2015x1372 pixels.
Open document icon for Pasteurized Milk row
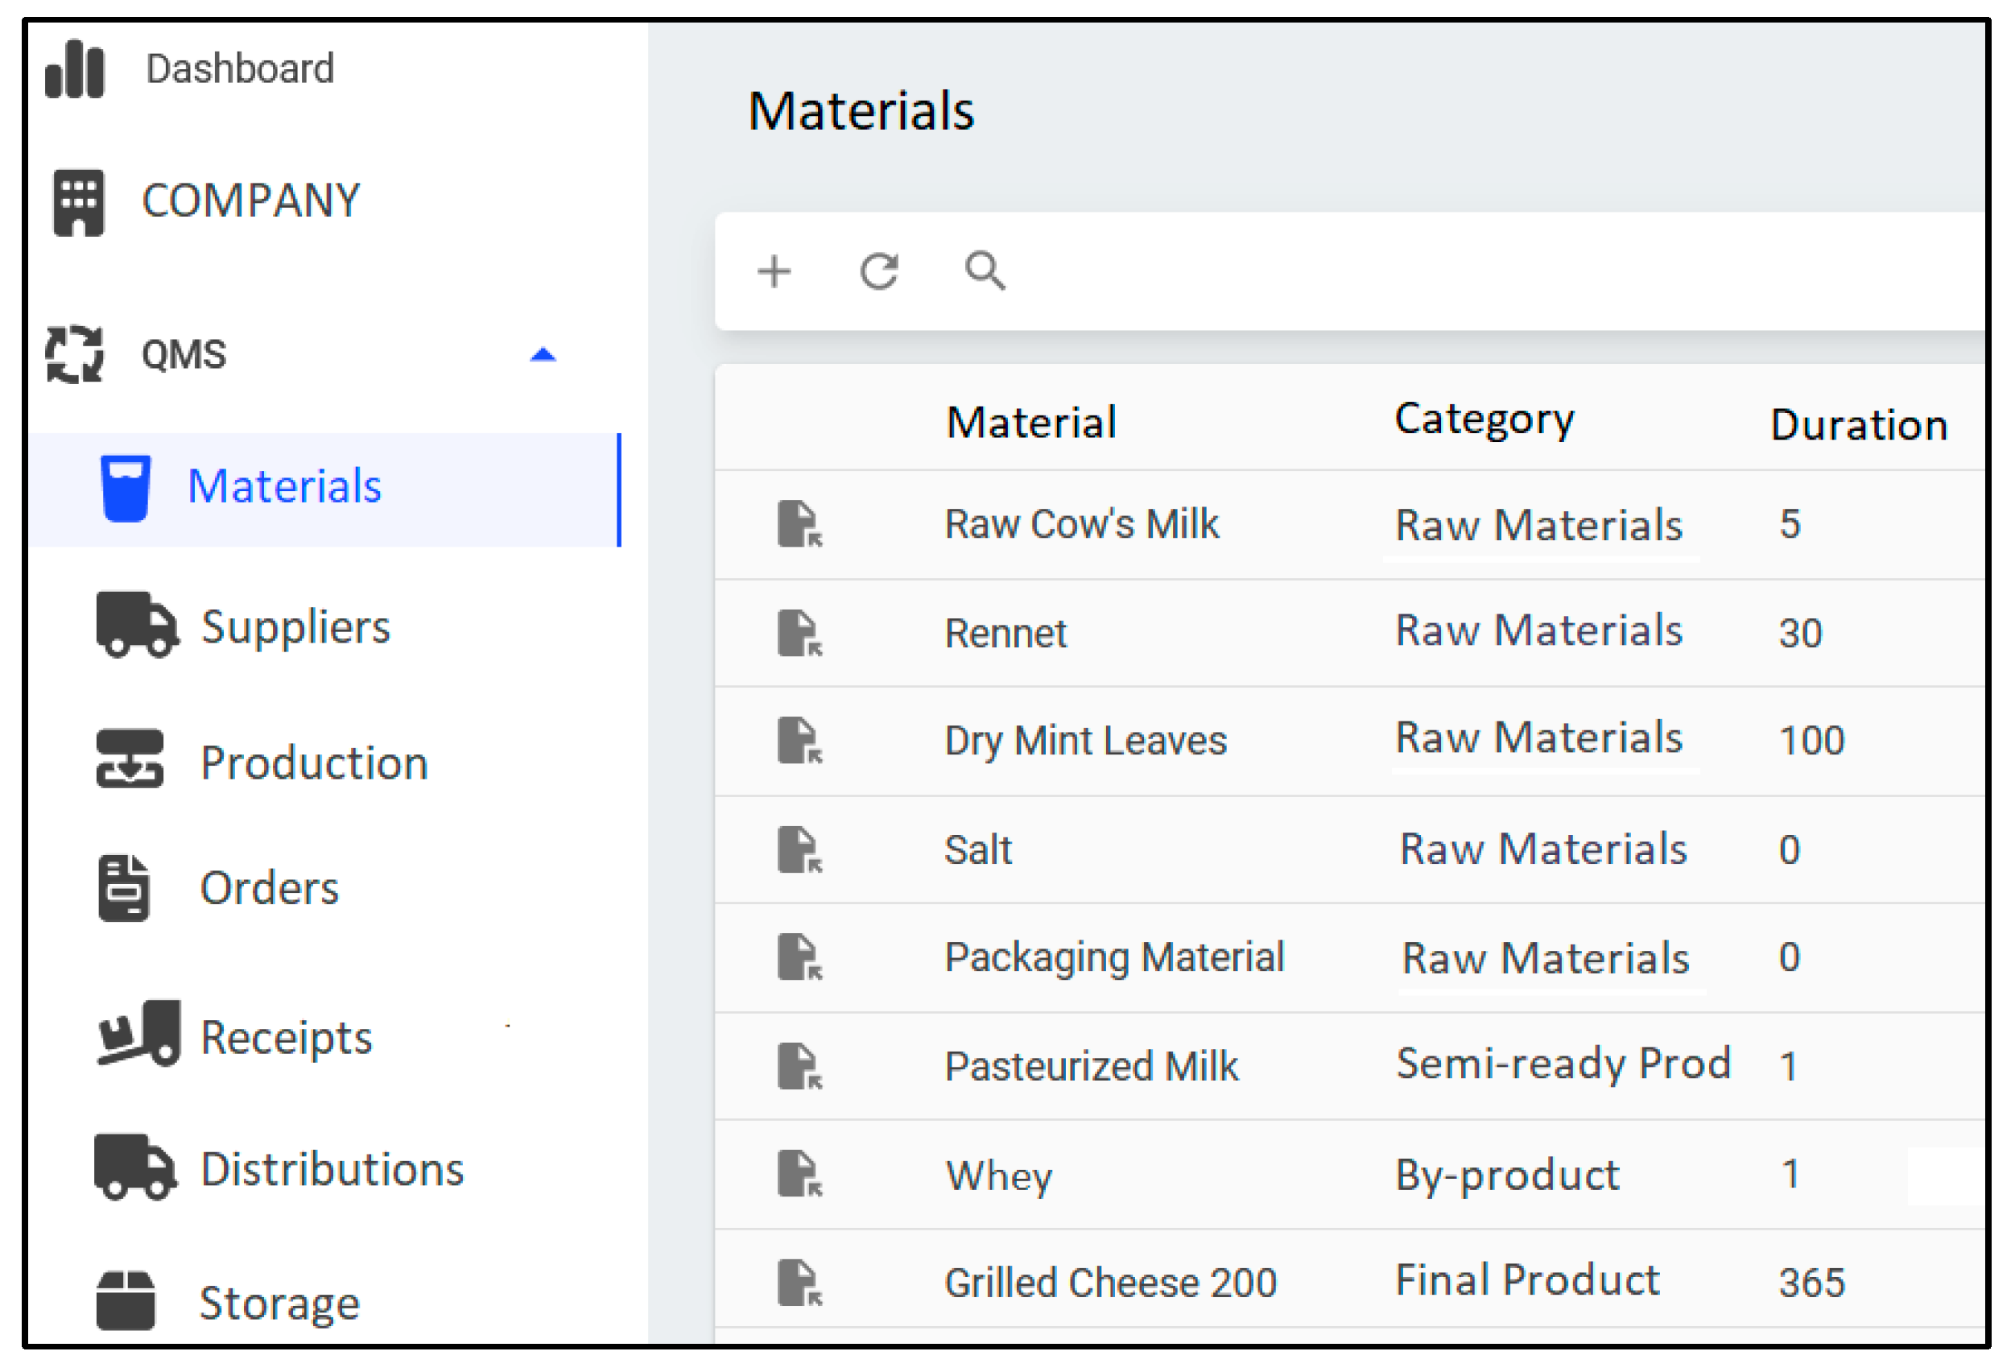point(799,1067)
